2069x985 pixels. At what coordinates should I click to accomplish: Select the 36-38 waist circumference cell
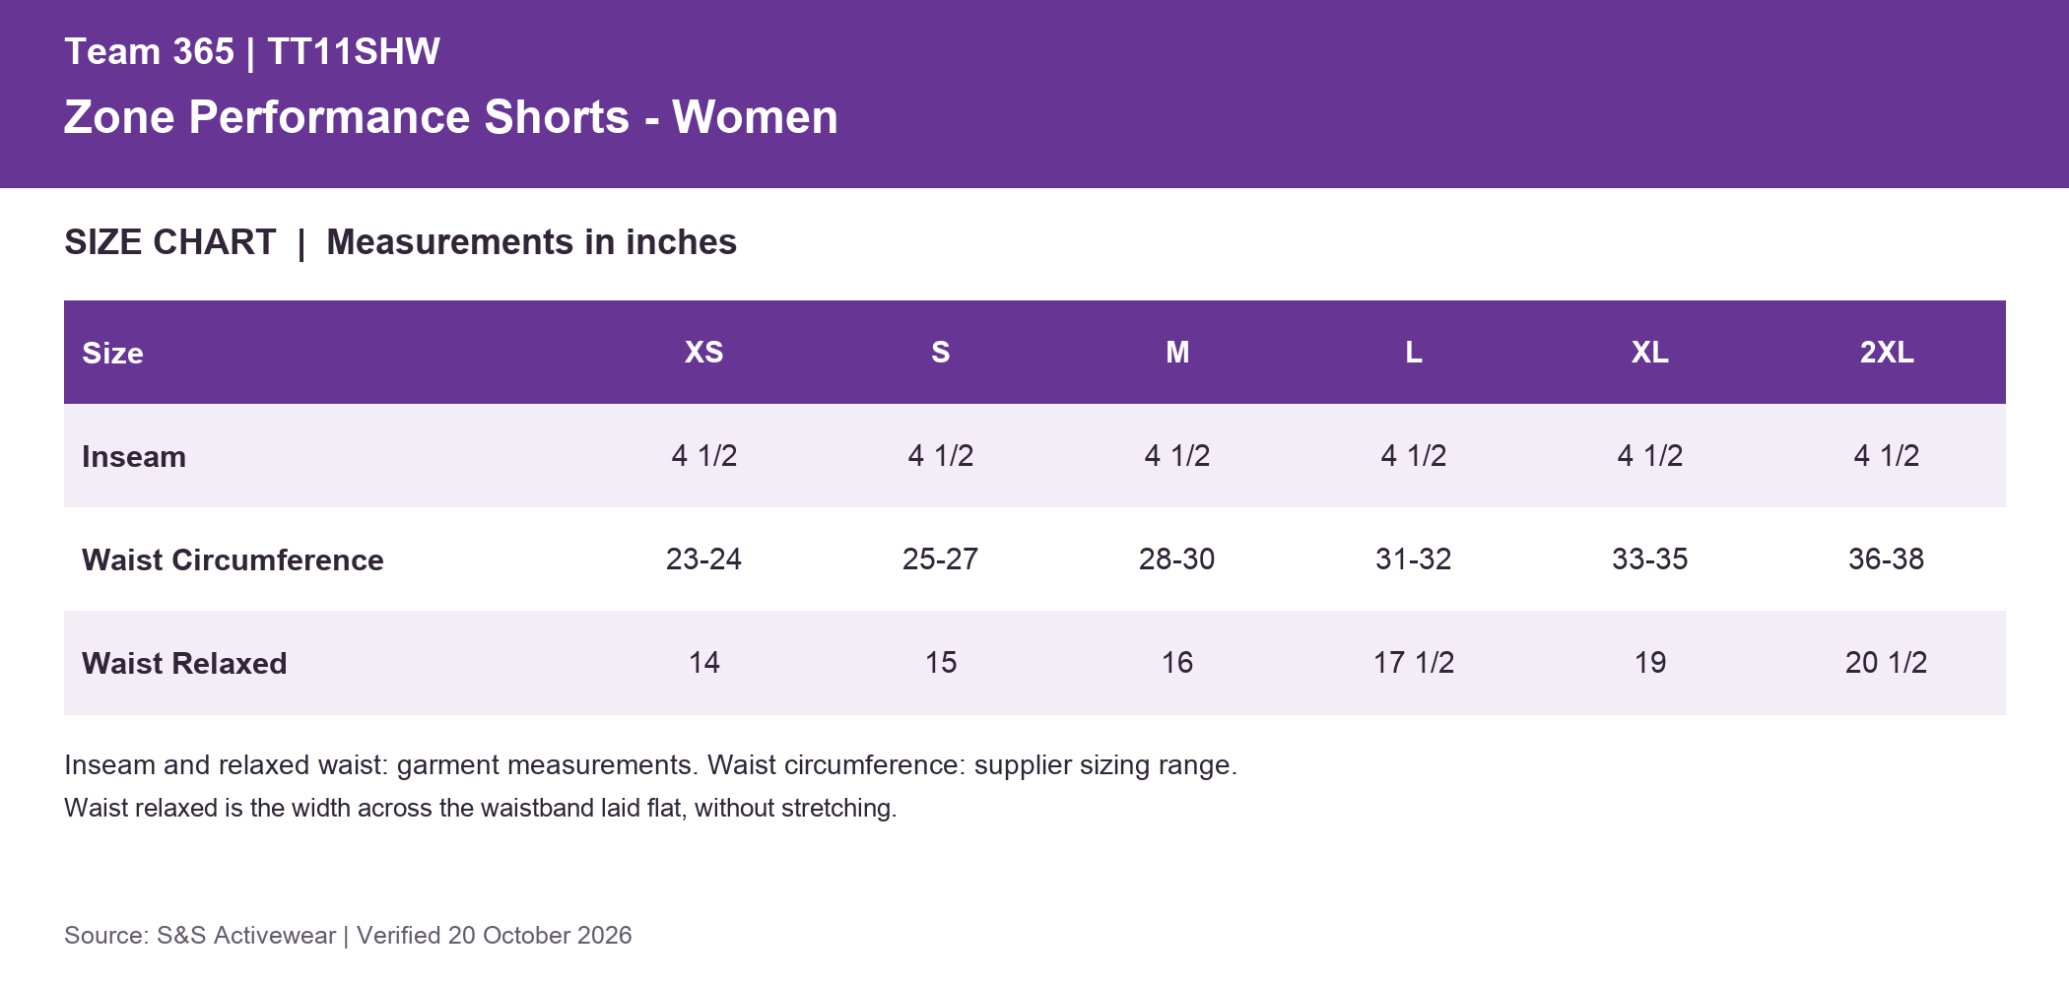(1886, 558)
